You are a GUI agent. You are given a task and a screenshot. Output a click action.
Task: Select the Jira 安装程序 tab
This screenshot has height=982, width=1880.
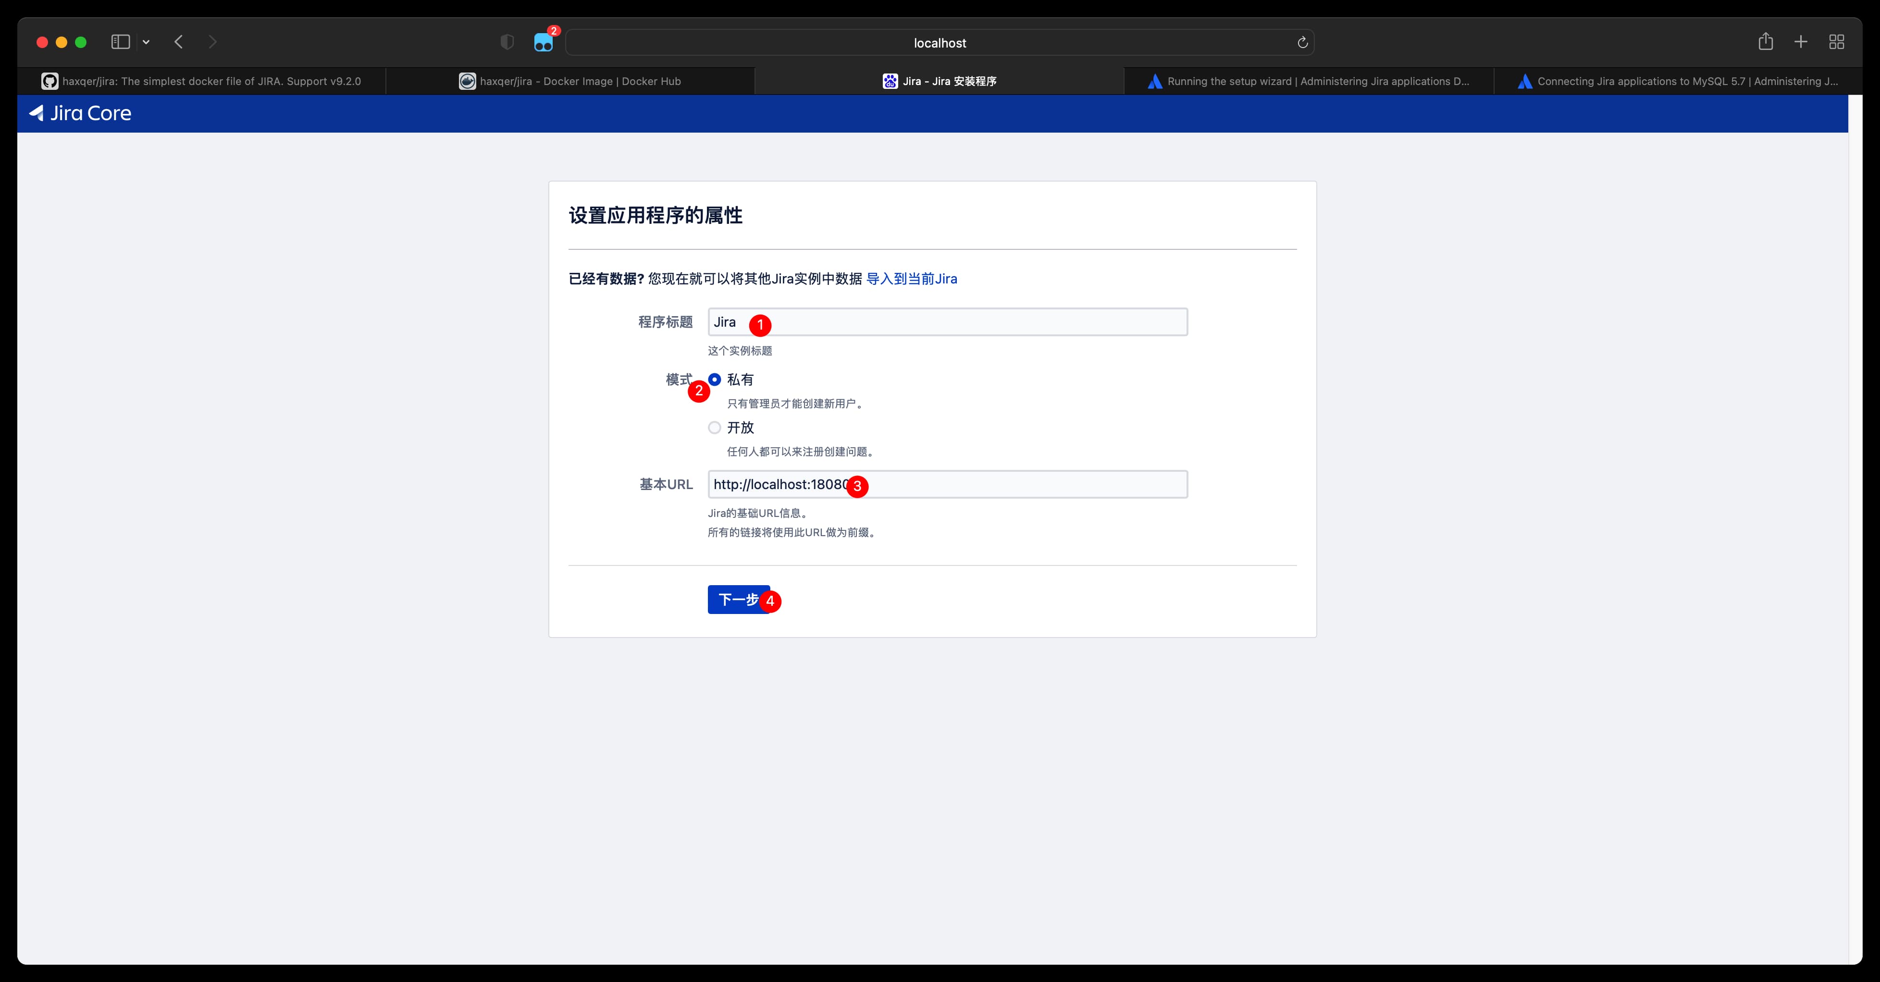(x=939, y=81)
